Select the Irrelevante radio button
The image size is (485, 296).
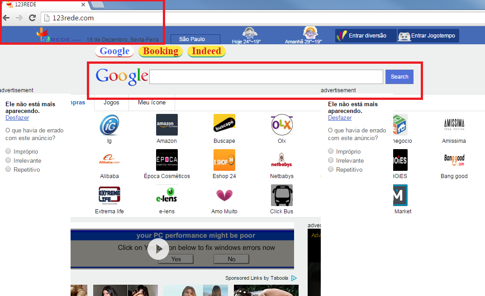click(8, 160)
